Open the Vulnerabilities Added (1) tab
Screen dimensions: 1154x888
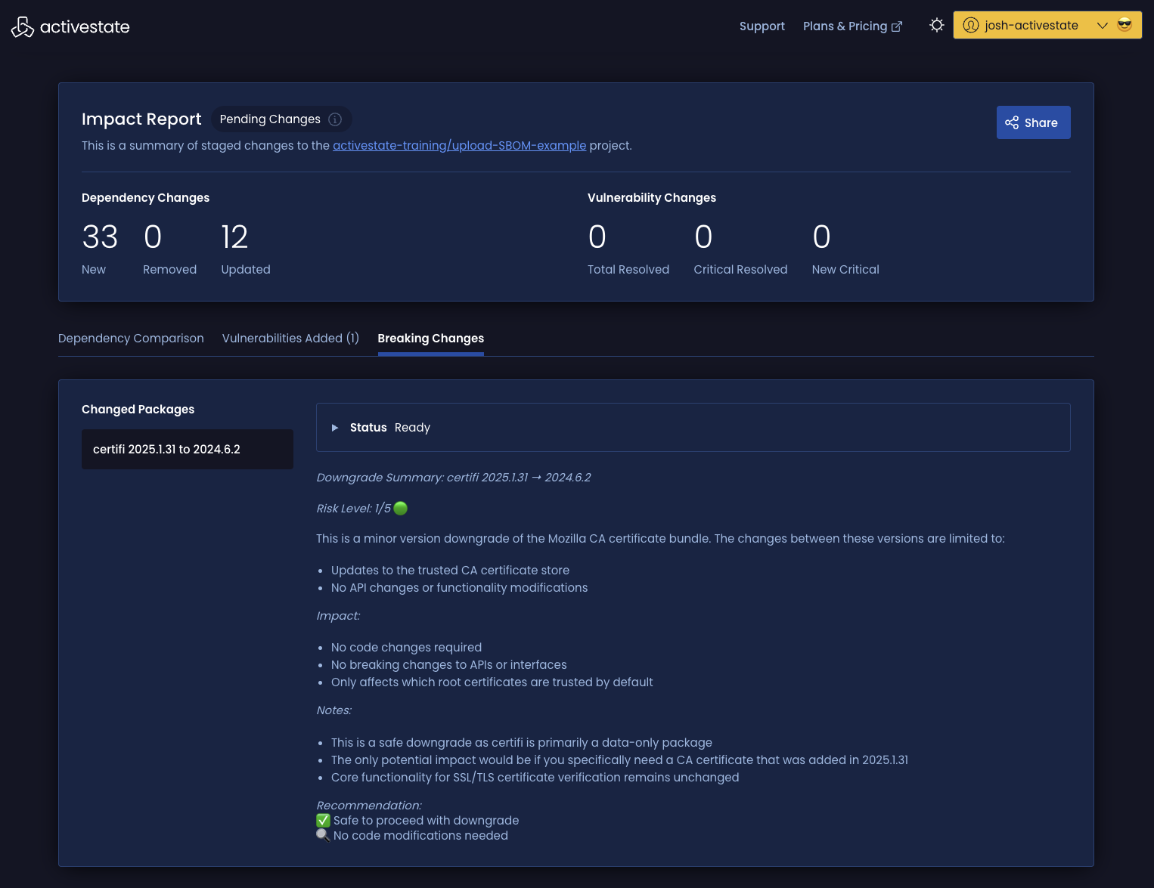[290, 339]
